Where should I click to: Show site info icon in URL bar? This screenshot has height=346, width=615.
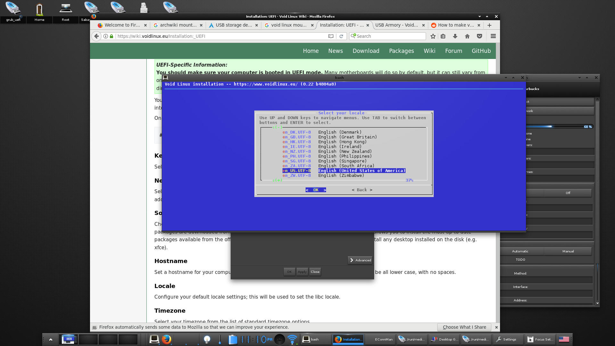(105, 36)
